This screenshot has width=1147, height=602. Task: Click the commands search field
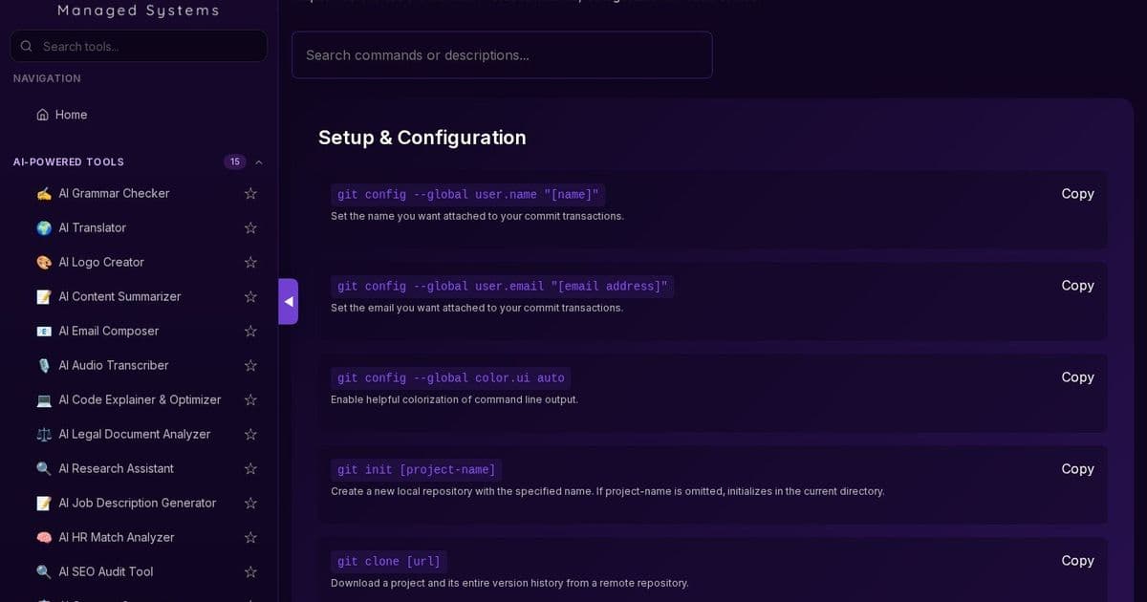(x=502, y=54)
